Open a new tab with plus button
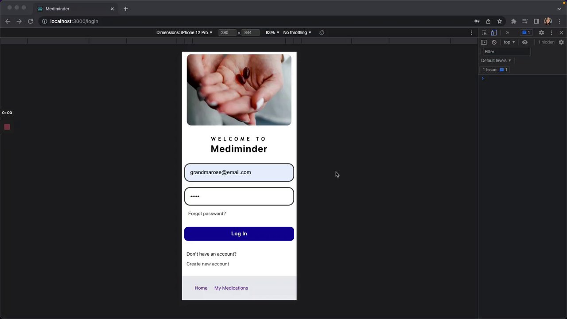 click(126, 9)
